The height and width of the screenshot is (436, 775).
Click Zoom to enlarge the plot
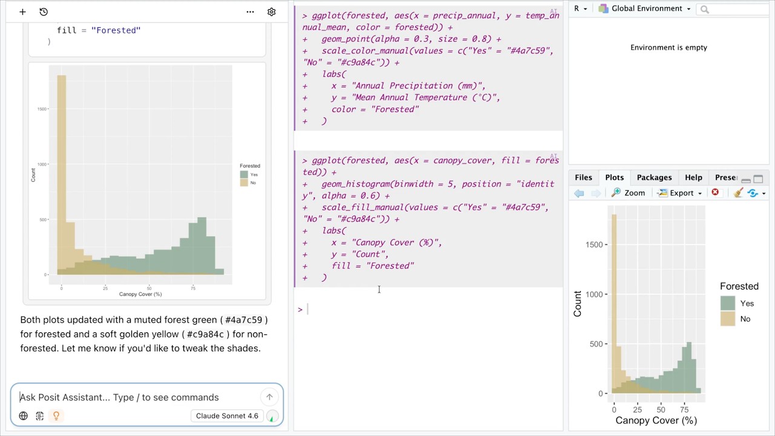tap(628, 193)
